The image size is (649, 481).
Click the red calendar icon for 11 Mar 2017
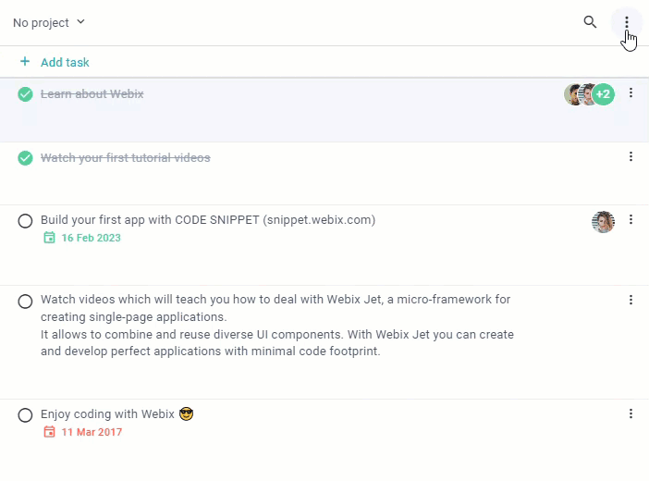(49, 432)
